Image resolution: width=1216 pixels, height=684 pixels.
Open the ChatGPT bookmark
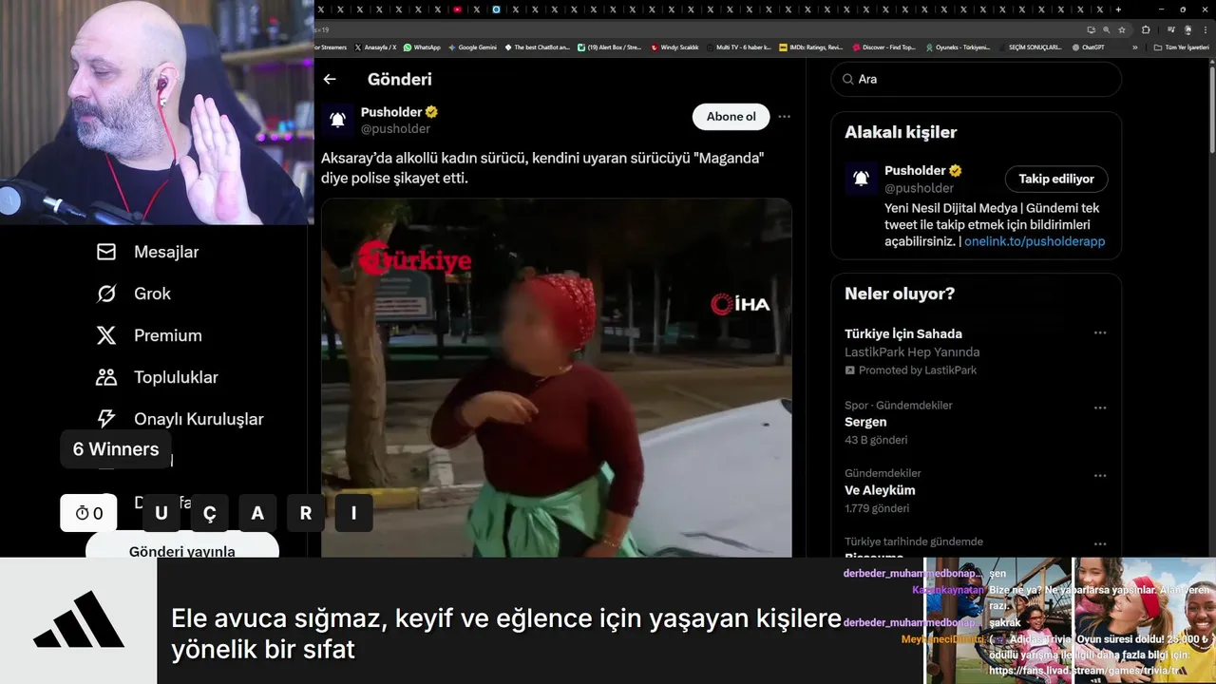[x=1088, y=47]
